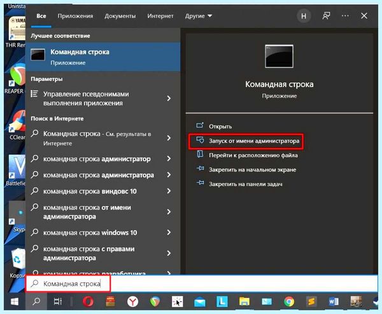Click the cursor-click app icon on taskbar
The image size is (382, 314).
(177, 302)
